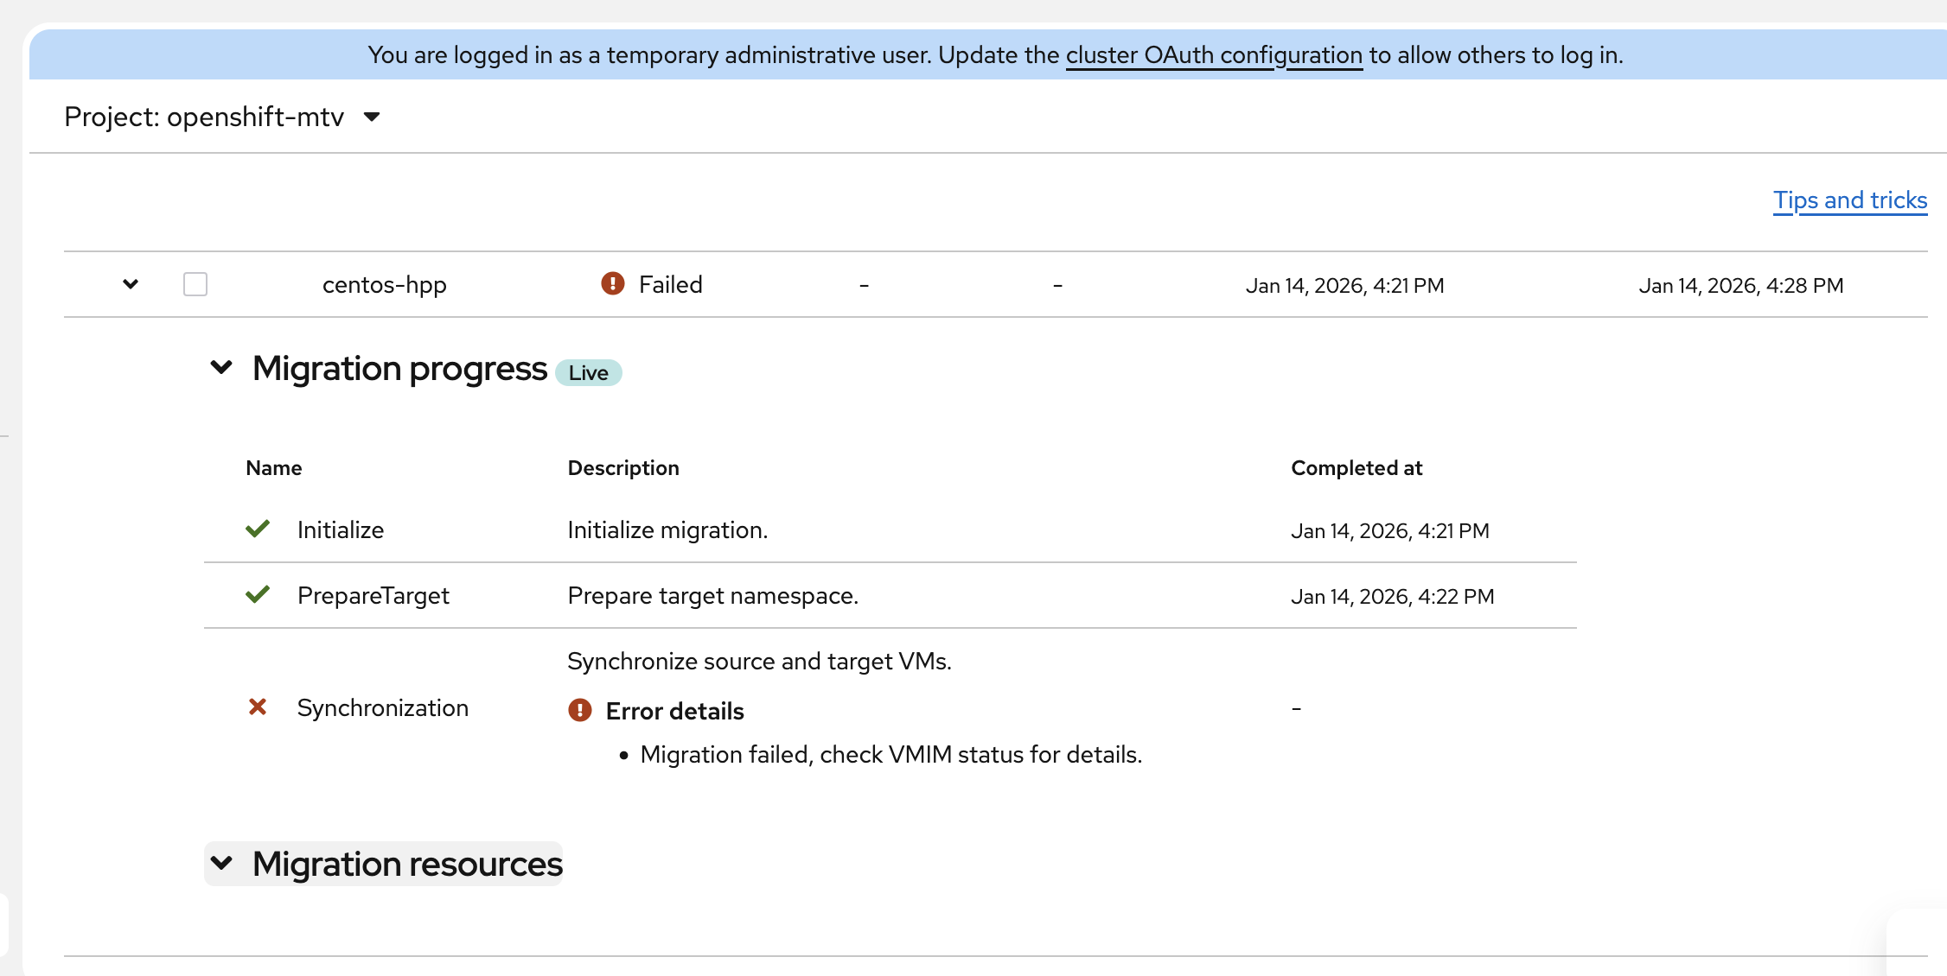Click the Completed at column header
Viewport: 1947px width, 976px height.
coord(1356,468)
